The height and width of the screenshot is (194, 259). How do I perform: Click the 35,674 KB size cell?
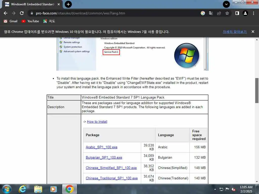[x=149, y=178]
